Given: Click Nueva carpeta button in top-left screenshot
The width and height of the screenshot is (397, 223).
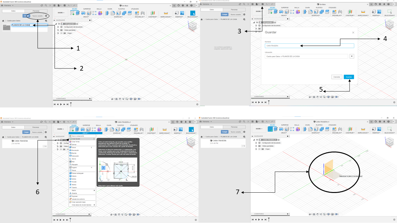Looking at the screenshot, I should click(x=38, y=16).
